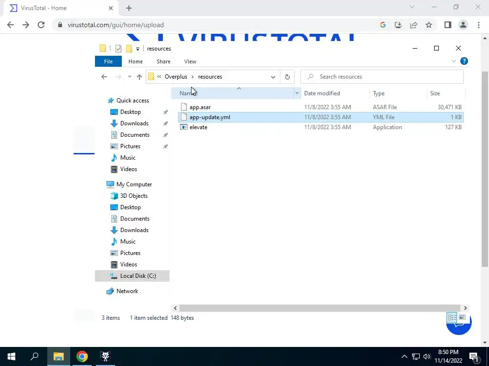
Task: Open a new Chrome tab
Action: tap(129, 8)
